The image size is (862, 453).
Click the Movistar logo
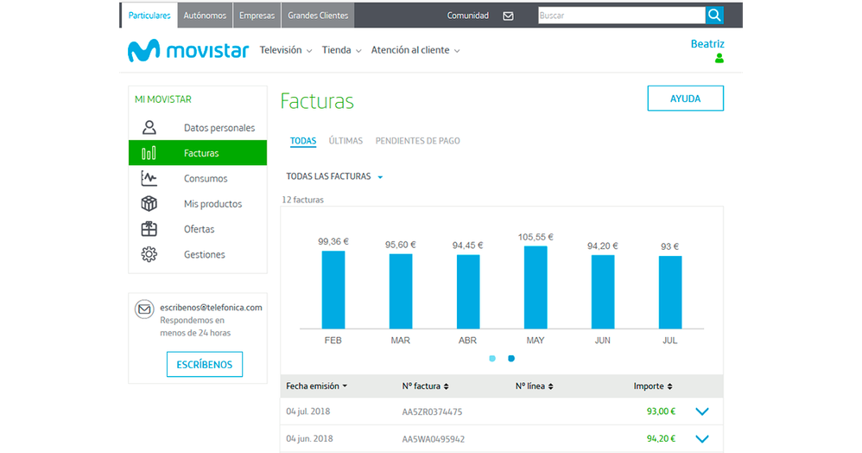click(x=188, y=51)
